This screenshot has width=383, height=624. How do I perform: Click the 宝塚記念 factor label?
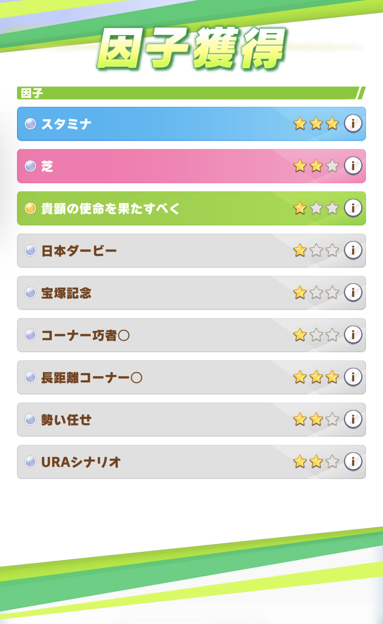point(66,293)
